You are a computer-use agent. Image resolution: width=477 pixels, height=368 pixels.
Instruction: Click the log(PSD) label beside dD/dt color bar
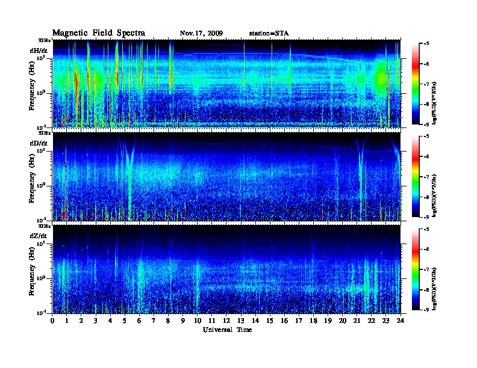pyautogui.click(x=435, y=196)
